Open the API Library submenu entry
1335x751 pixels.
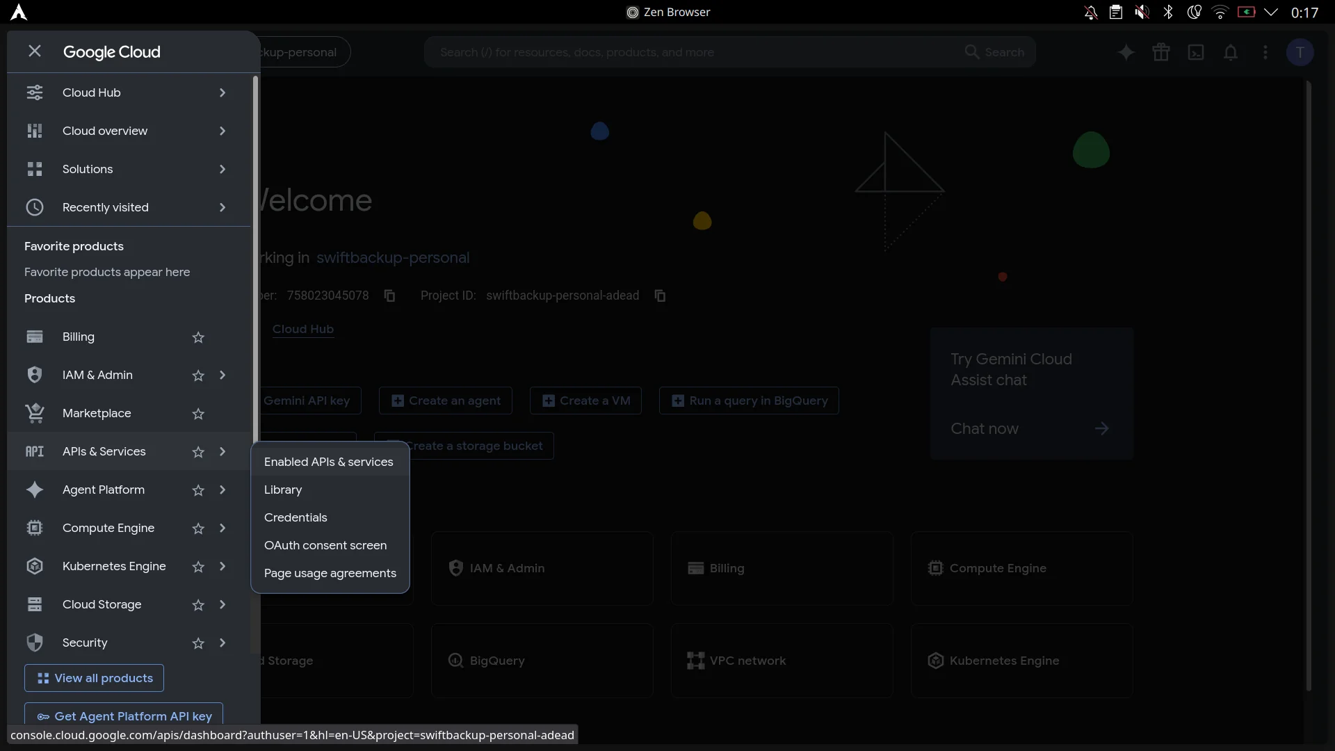click(x=330, y=490)
